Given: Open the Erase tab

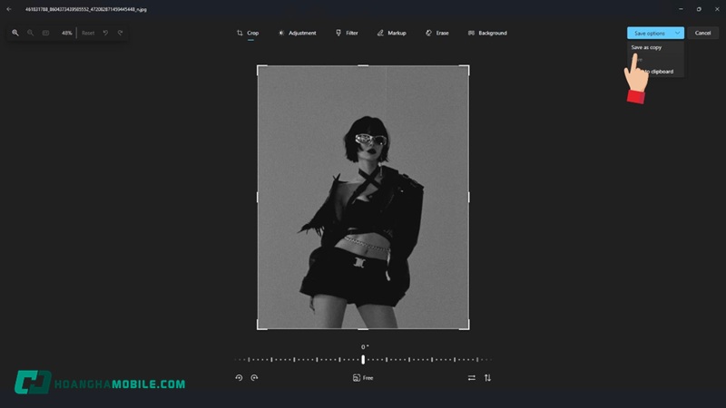Looking at the screenshot, I should pyautogui.click(x=437, y=33).
